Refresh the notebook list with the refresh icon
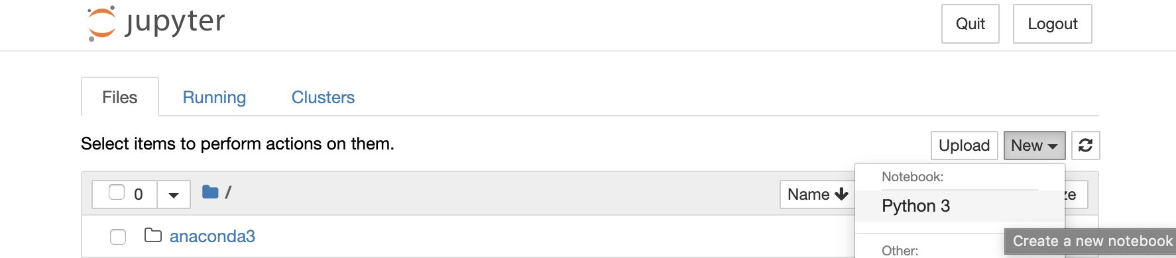 click(x=1085, y=146)
